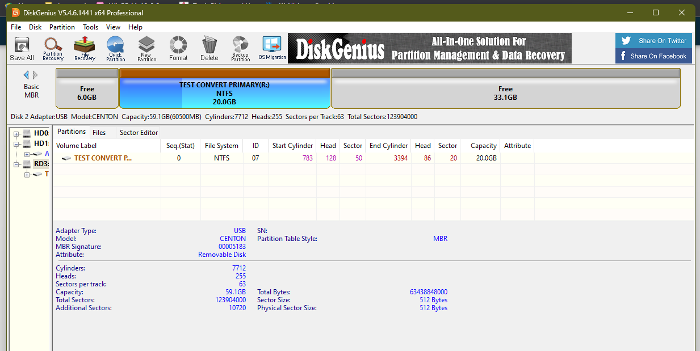Open the Help menu
This screenshot has width=700, height=351.
pyautogui.click(x=135, y=27)
